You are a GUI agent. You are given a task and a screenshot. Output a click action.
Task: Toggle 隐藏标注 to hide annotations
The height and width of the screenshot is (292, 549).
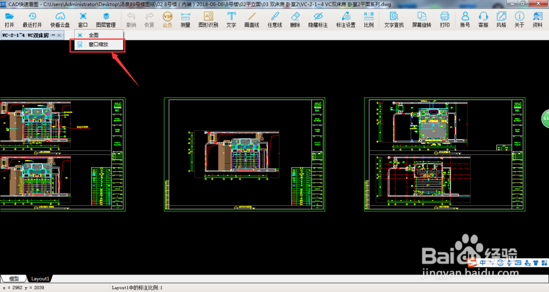317,20
